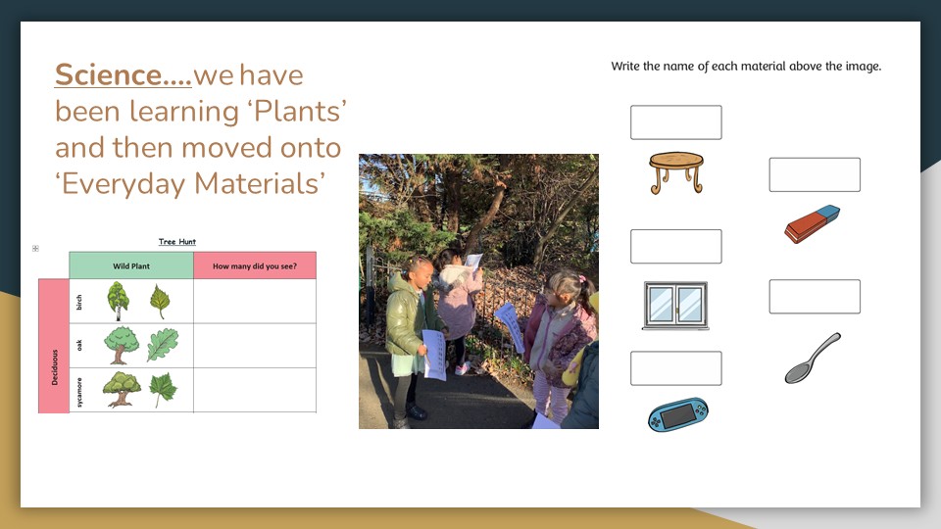Click the glass window picture
Image resolution: width=941 pixels, height=529 pixels.
[x=675, y=306]
